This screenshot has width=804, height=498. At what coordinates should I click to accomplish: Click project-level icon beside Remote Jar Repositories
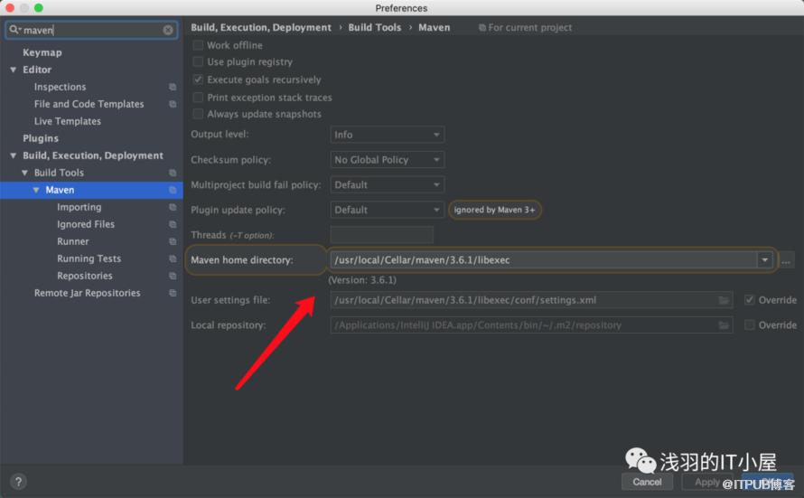(x=173, y=294)
